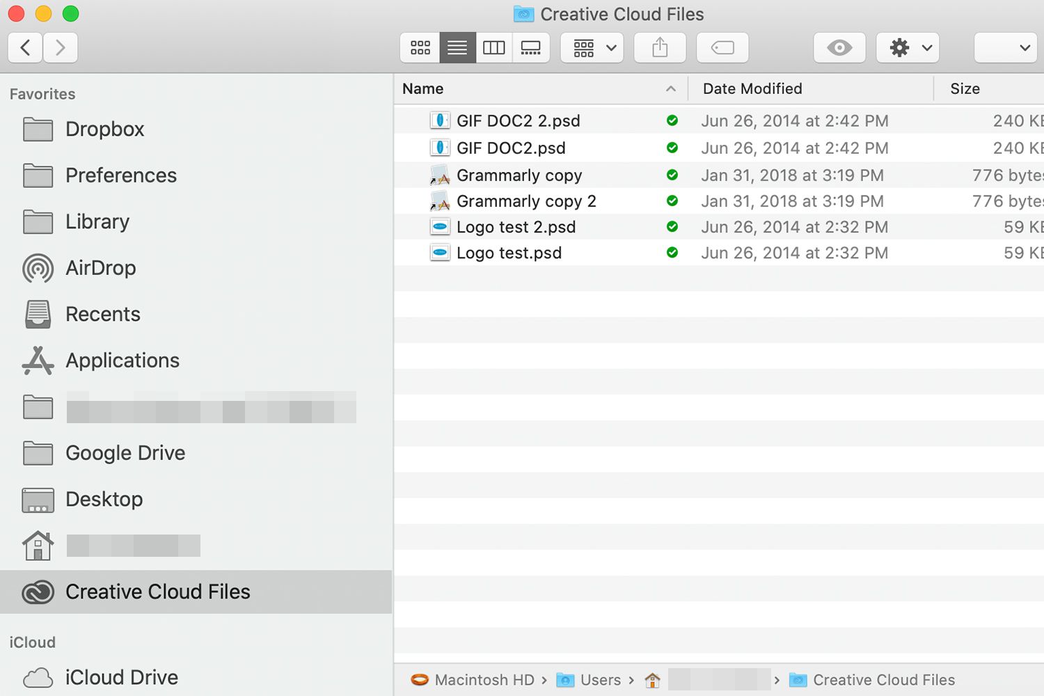1044x696 pixels.
Task: Click sync status checkmark for Logo test.psd
Action: (x=672, y=252)
